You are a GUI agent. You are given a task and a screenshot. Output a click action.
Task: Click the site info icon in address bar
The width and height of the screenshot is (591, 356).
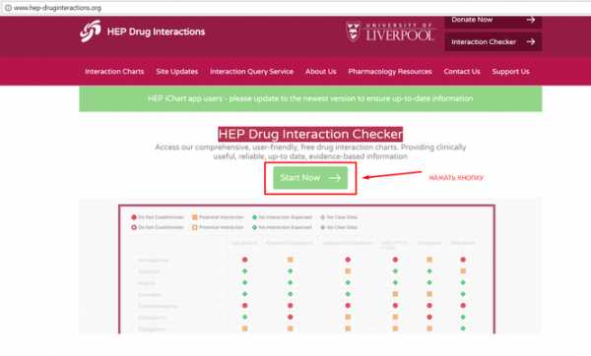pos(8,8)
